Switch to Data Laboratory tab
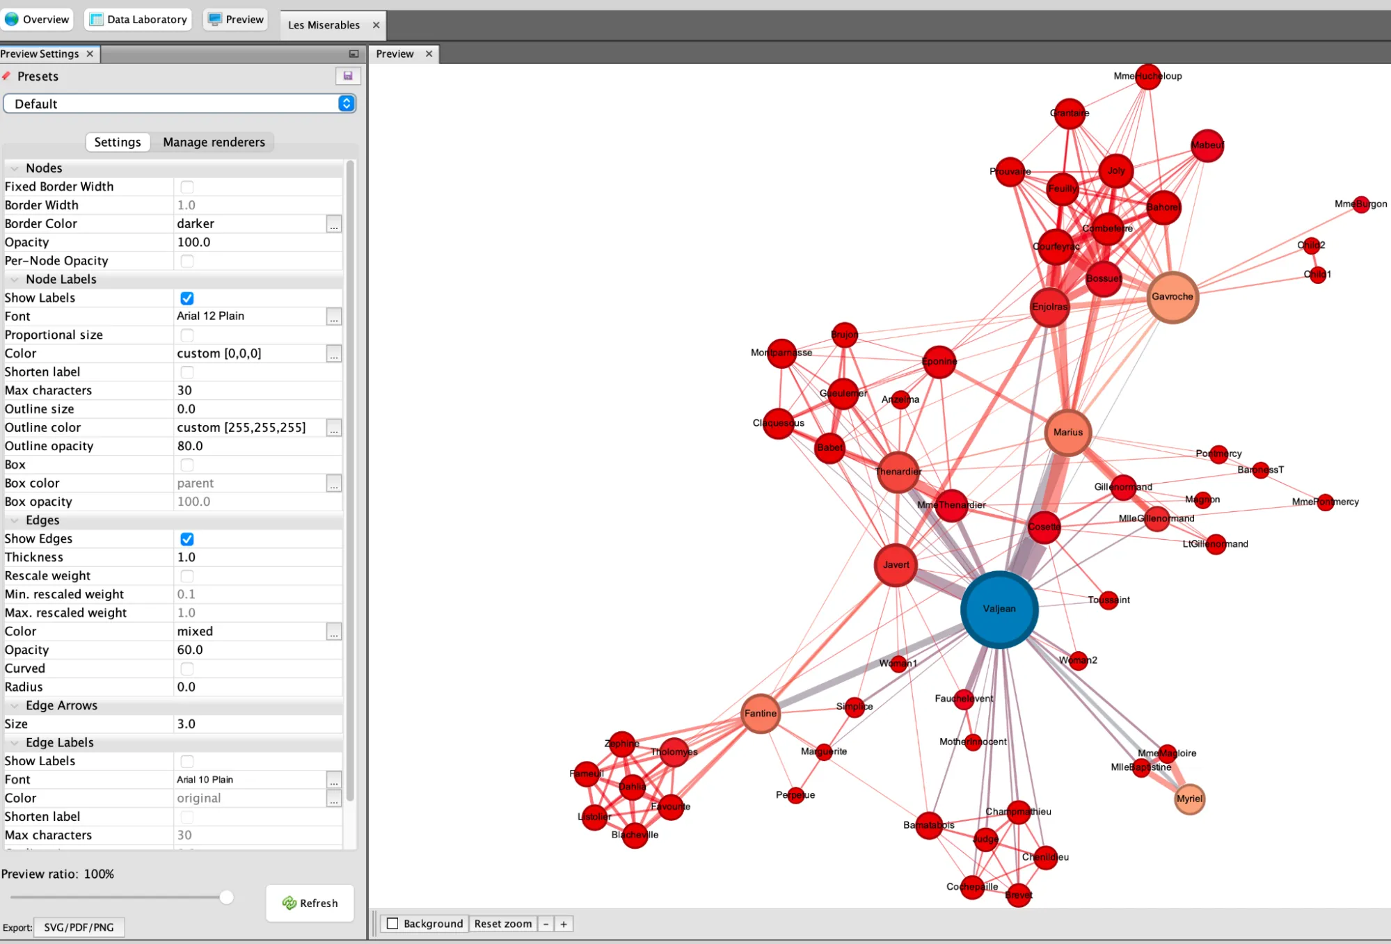This screenshot has height=944, width=1391. [x=138, y=19]
